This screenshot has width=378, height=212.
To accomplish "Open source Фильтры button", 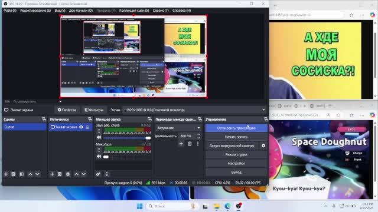I will point(94,110).
